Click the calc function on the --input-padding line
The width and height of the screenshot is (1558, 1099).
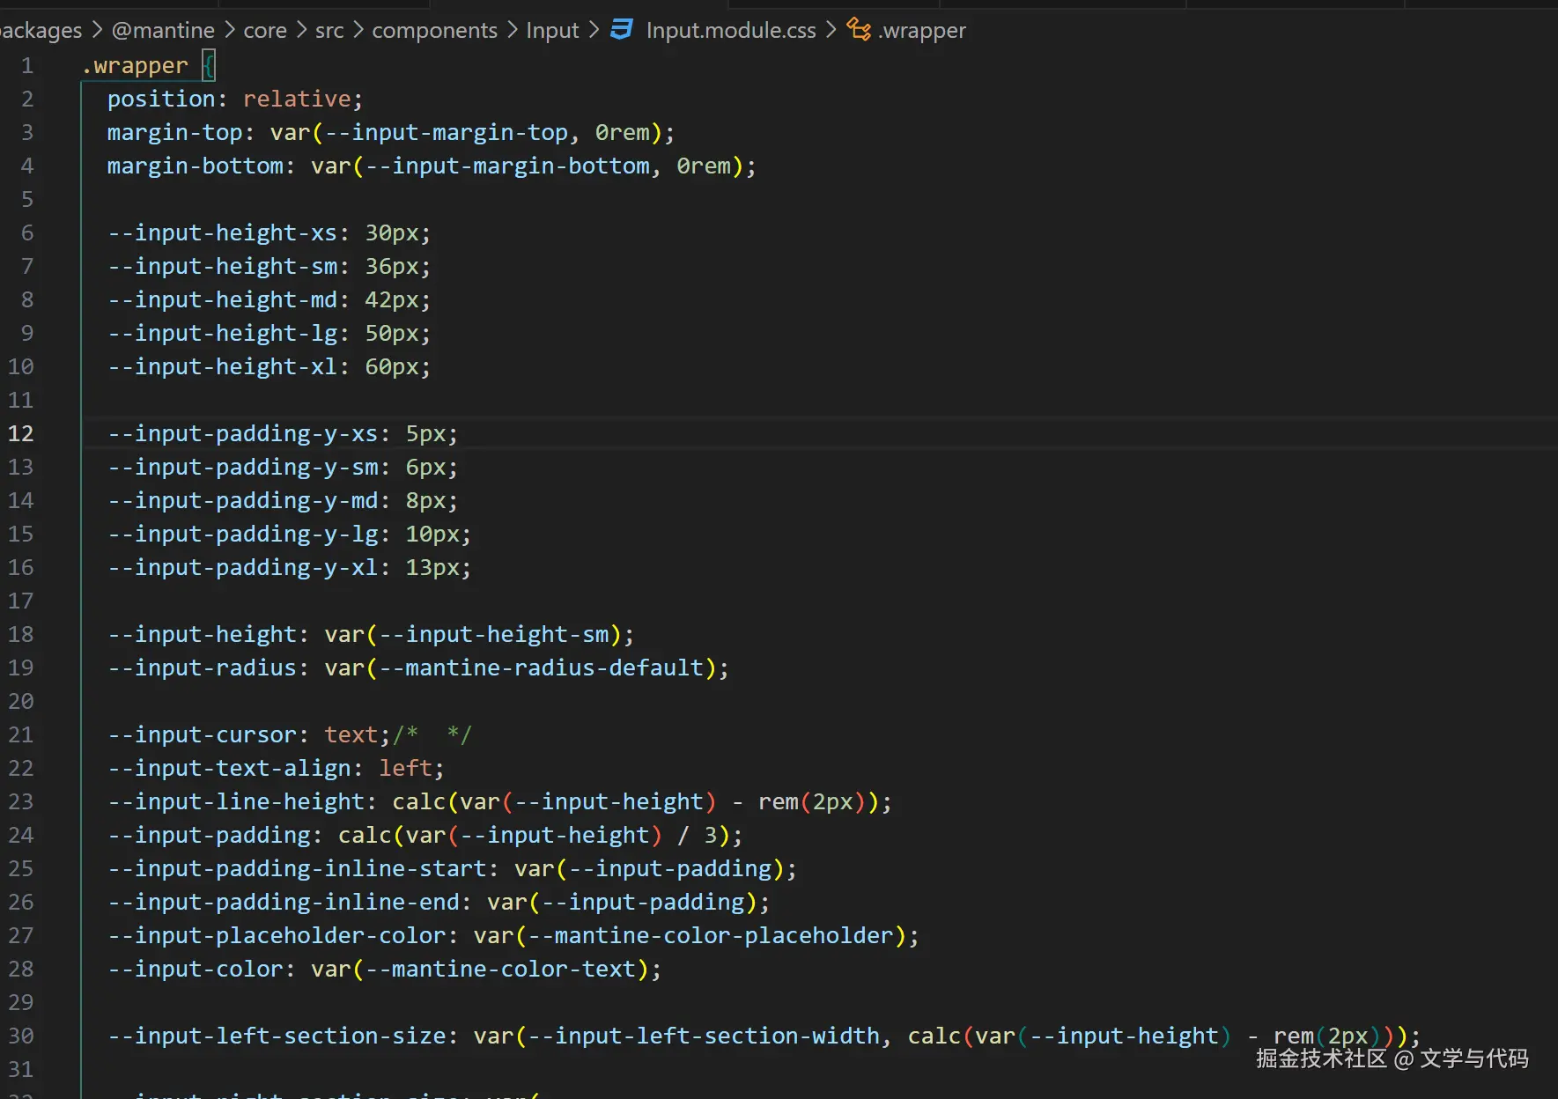click(x=365, y=835)
